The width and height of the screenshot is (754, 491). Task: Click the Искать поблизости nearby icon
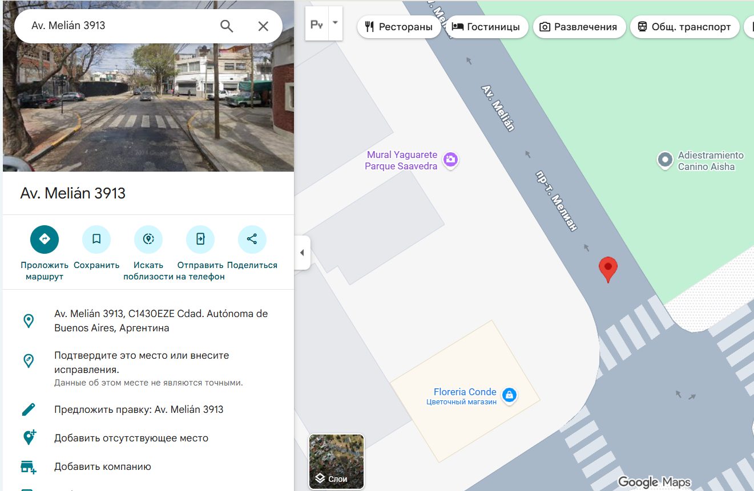[148, 240]
